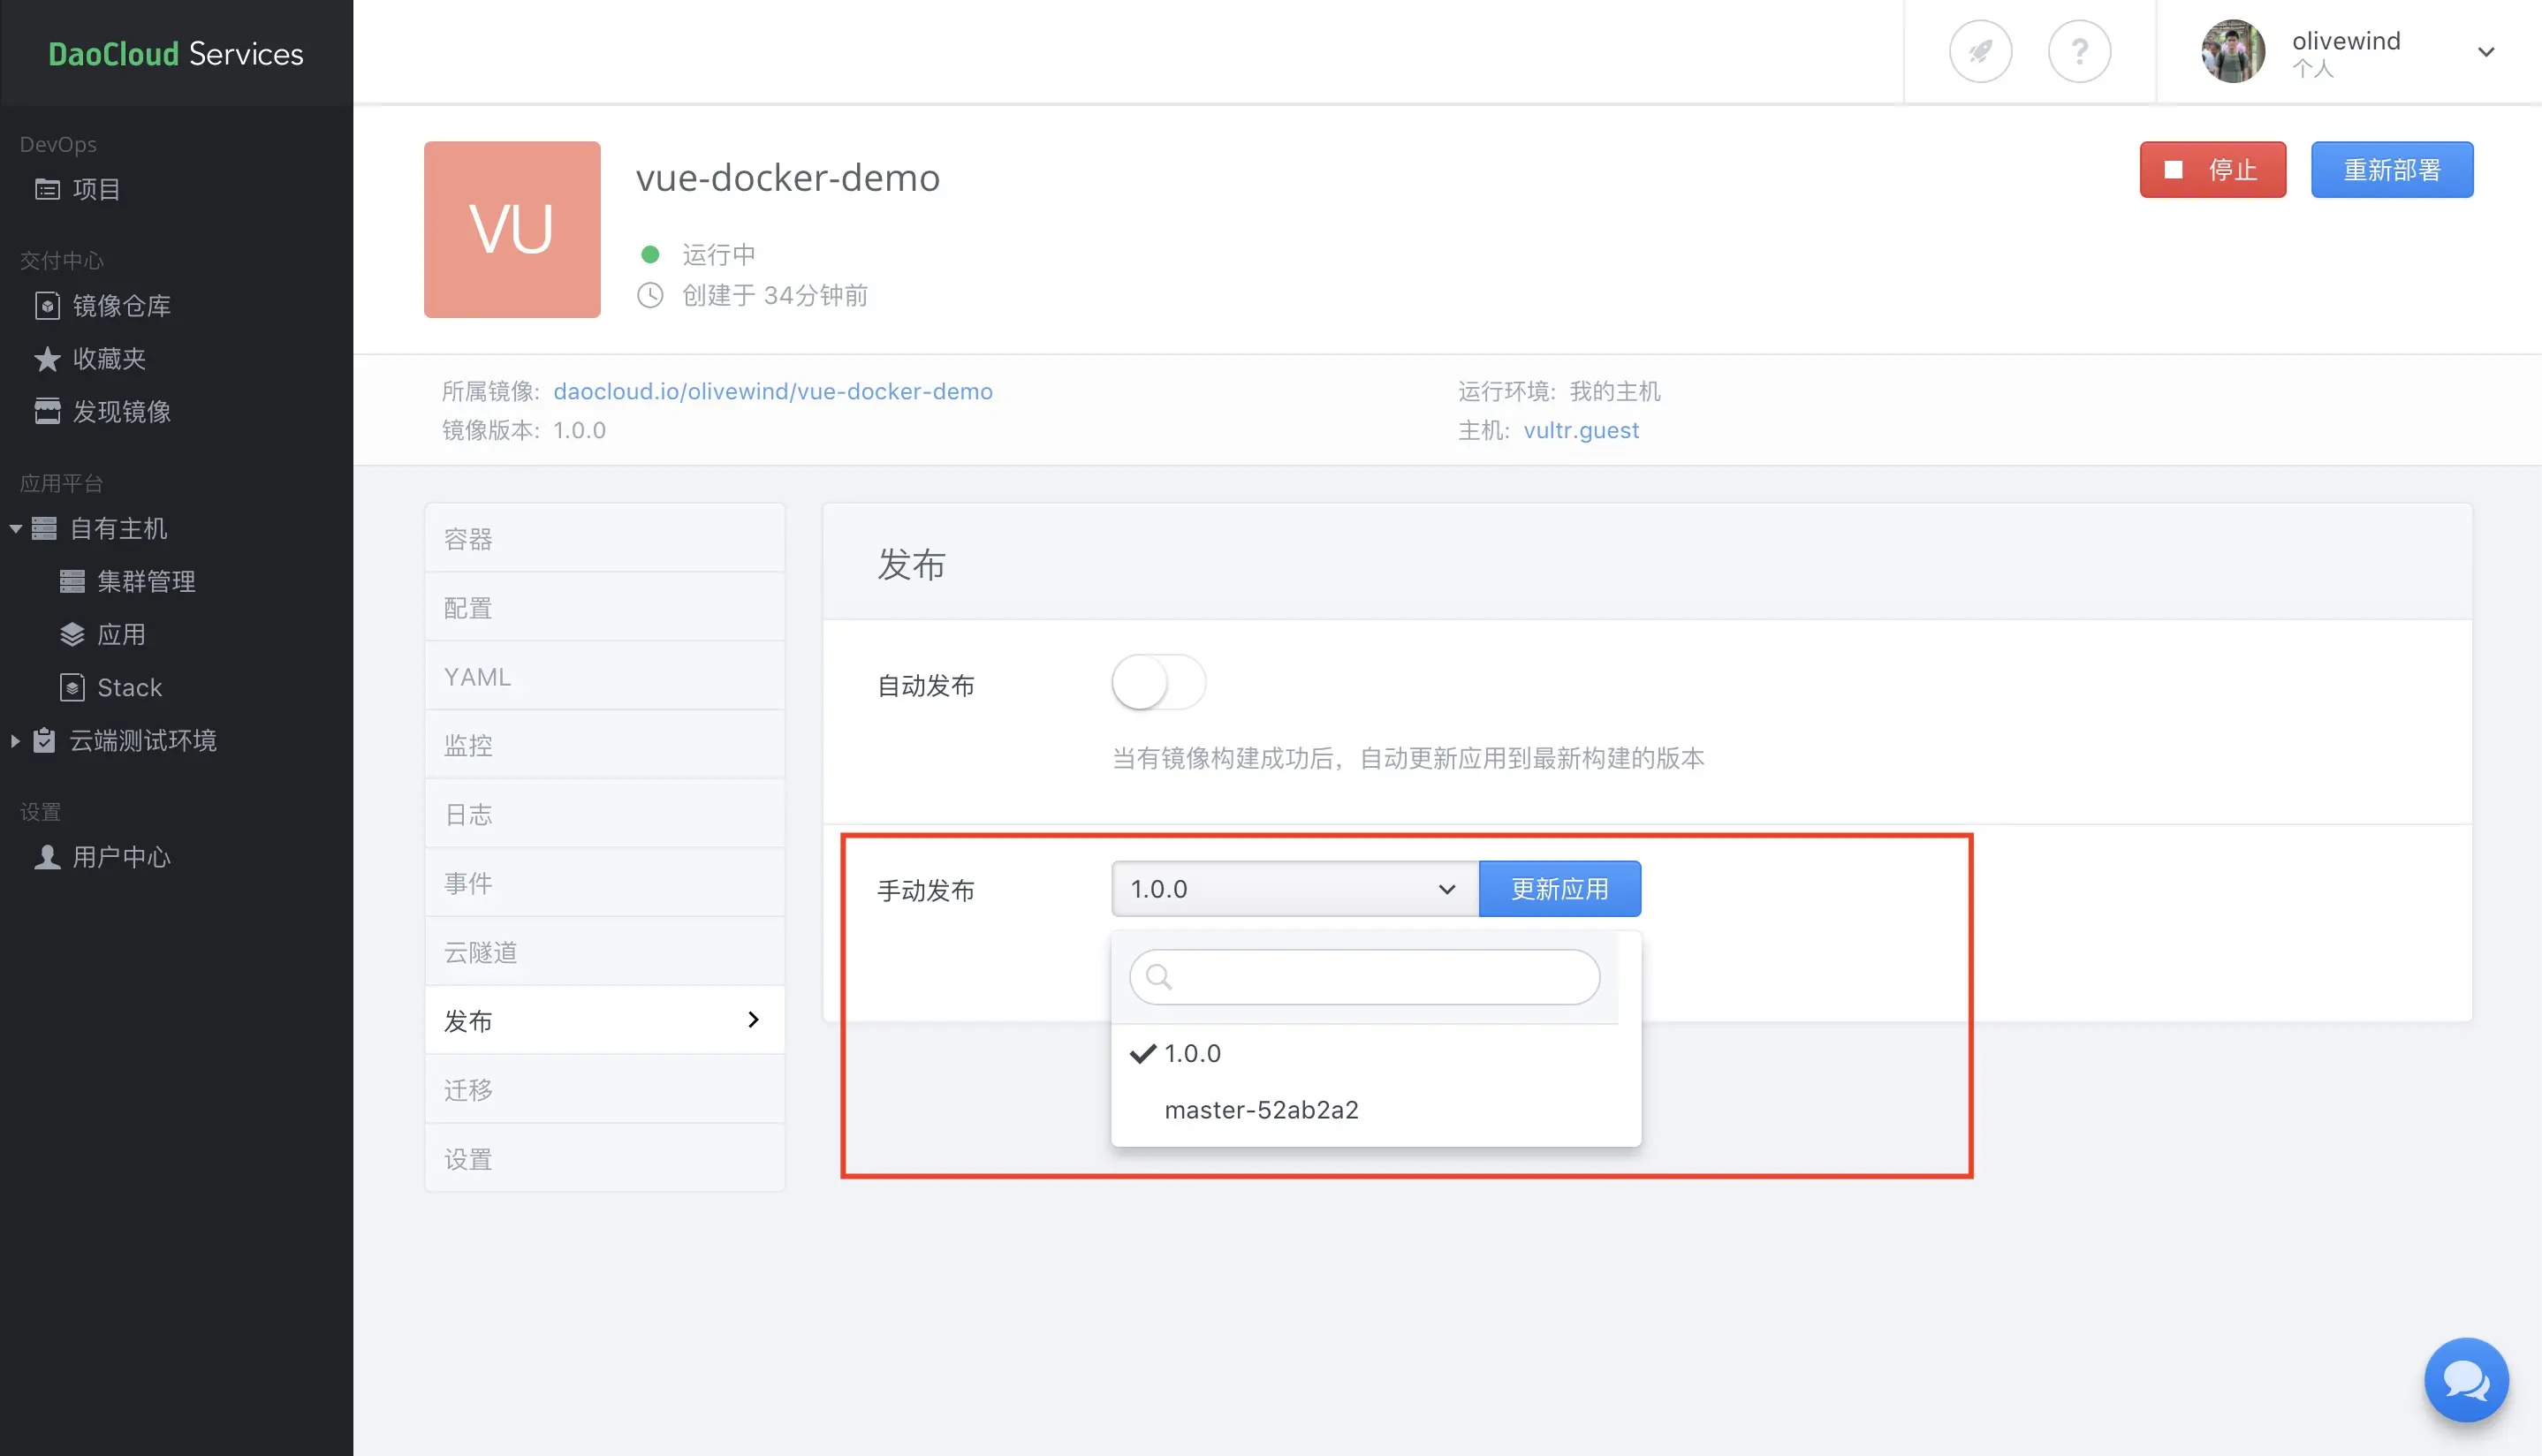Click the 发现镜像 store icon
2542x1456 pixels.
pyautogui.click(x=47, y=411)
